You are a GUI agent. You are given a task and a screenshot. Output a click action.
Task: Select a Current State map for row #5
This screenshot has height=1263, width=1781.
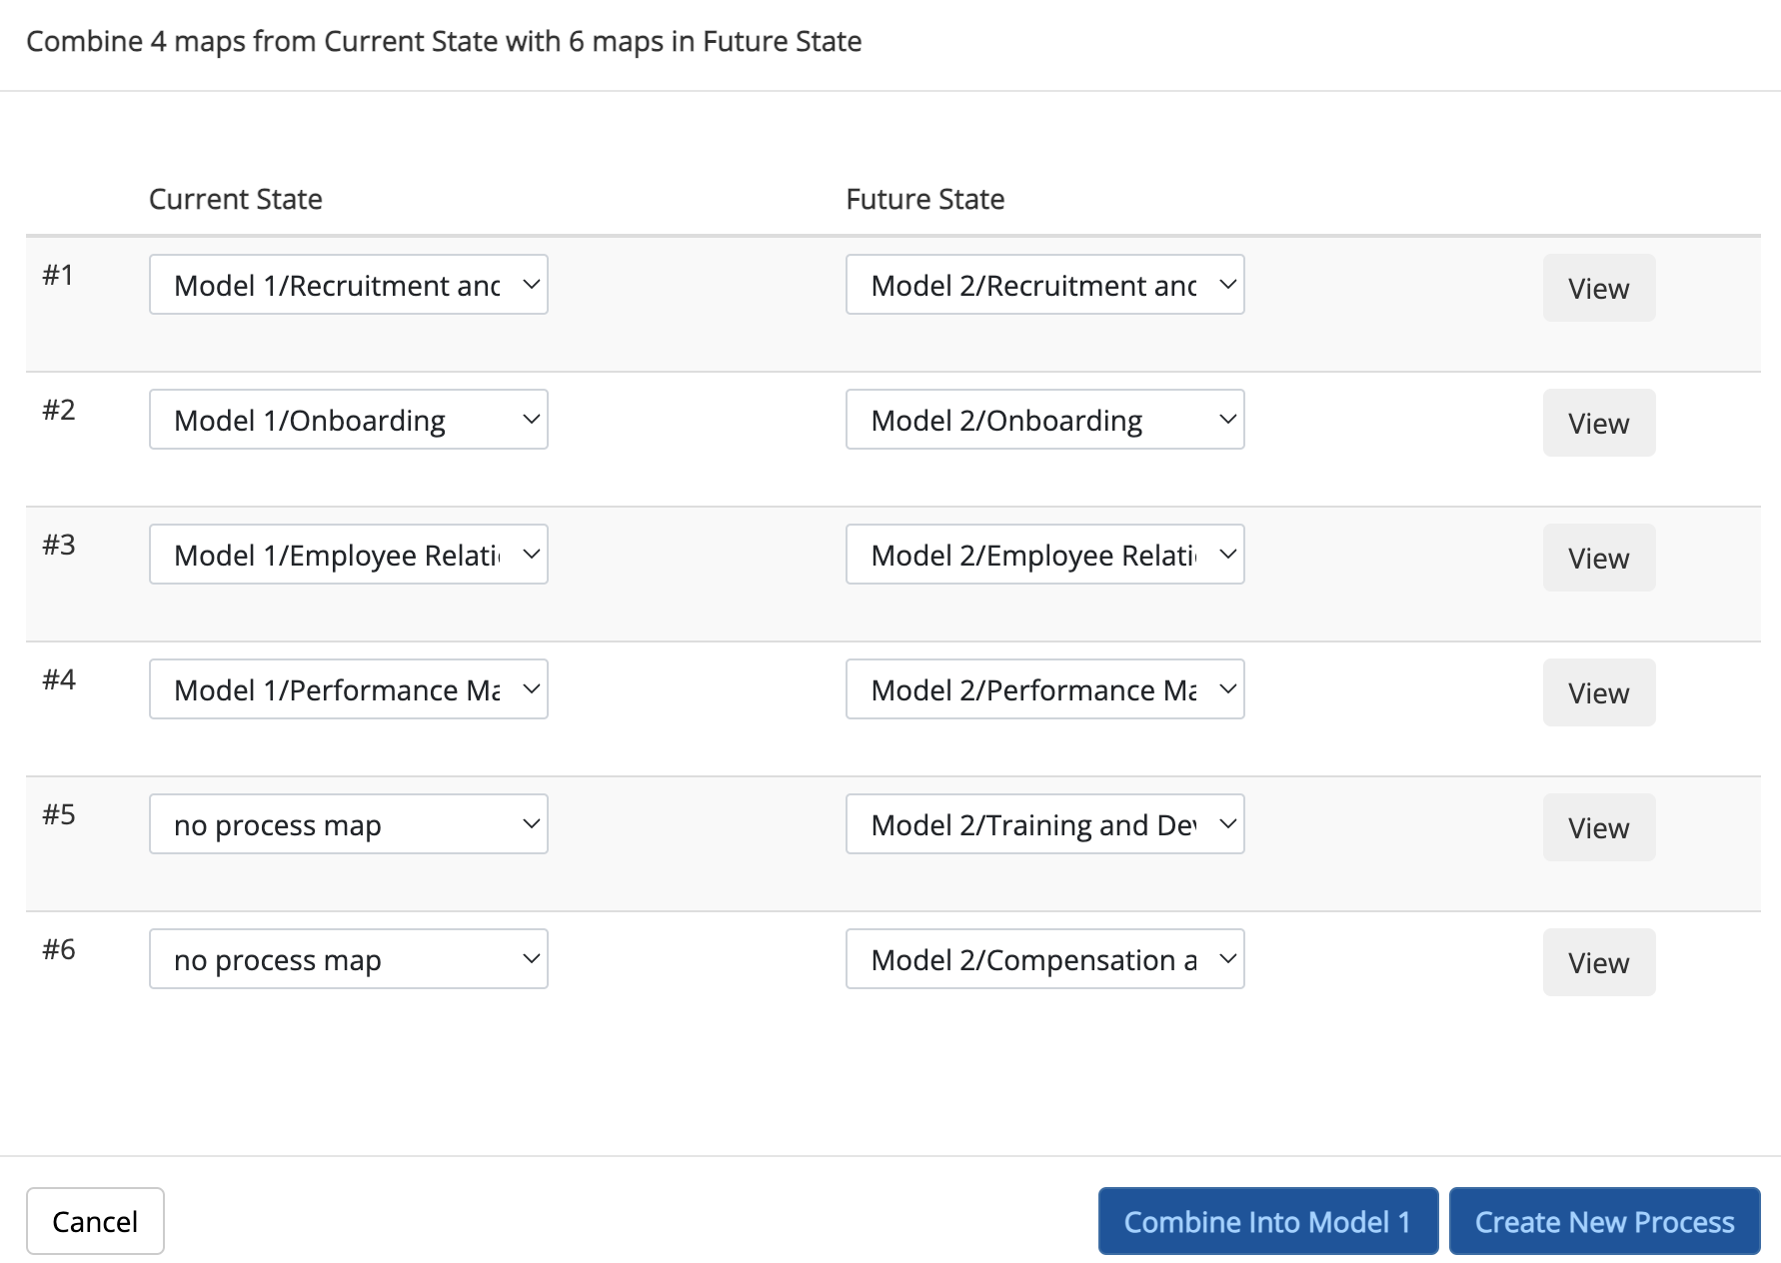tap(348, 824)
